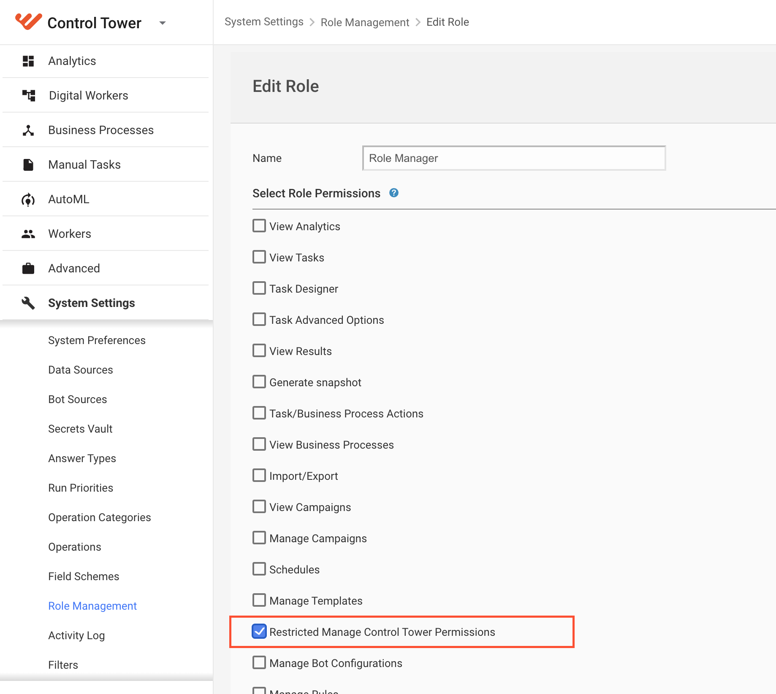
Task: Enable View Analytics checkbox
Action: coord(259,226)
